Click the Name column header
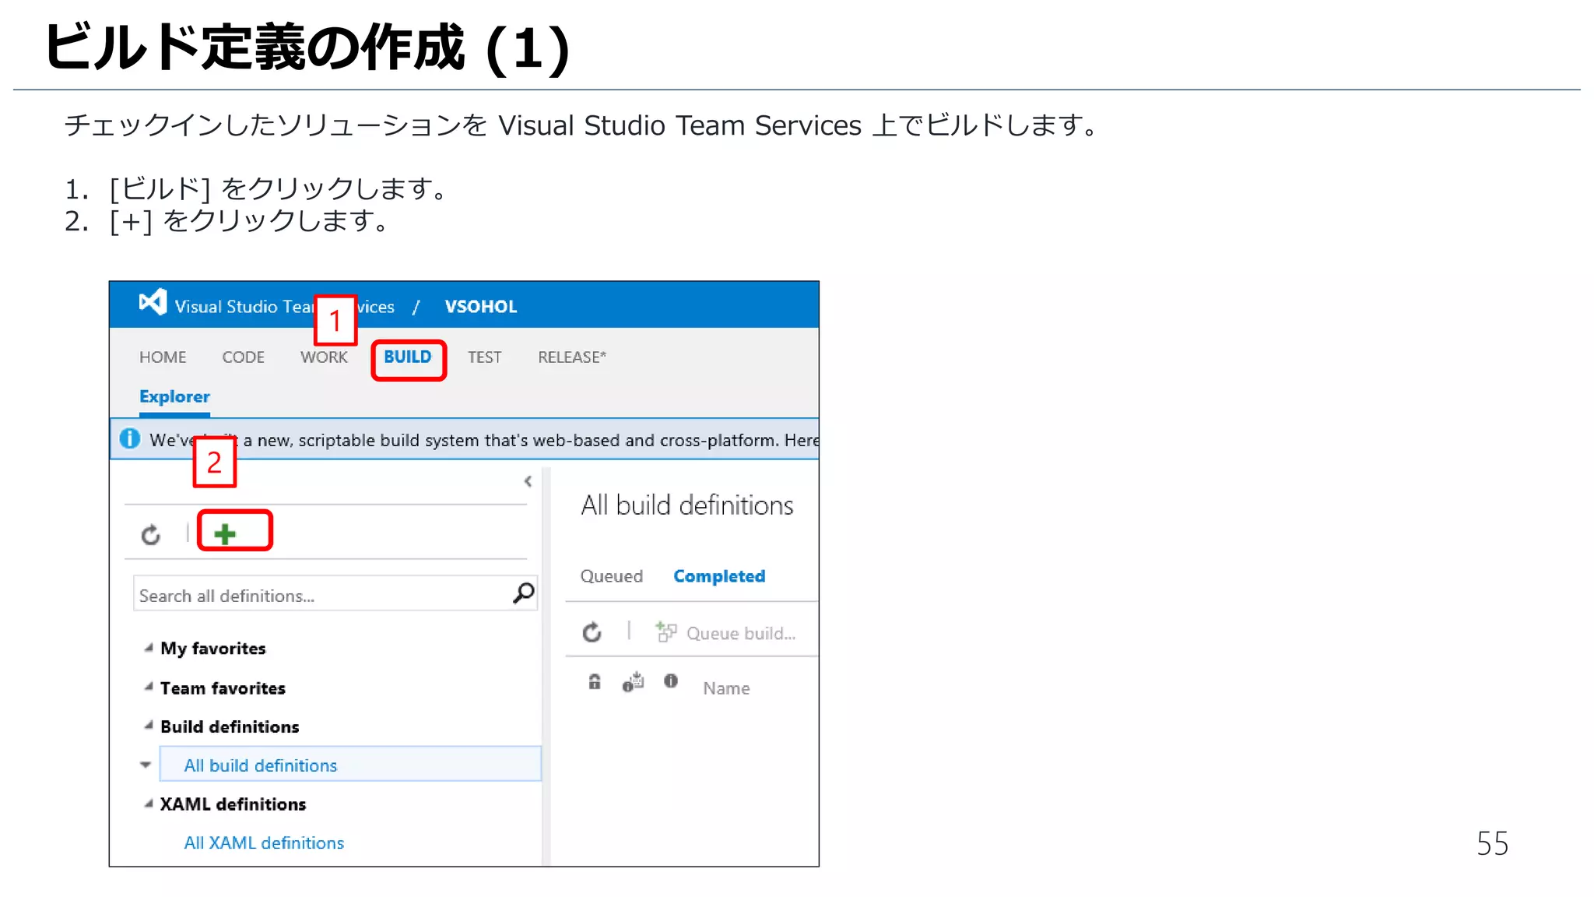Screen dimensions: 1594x897 726,688
